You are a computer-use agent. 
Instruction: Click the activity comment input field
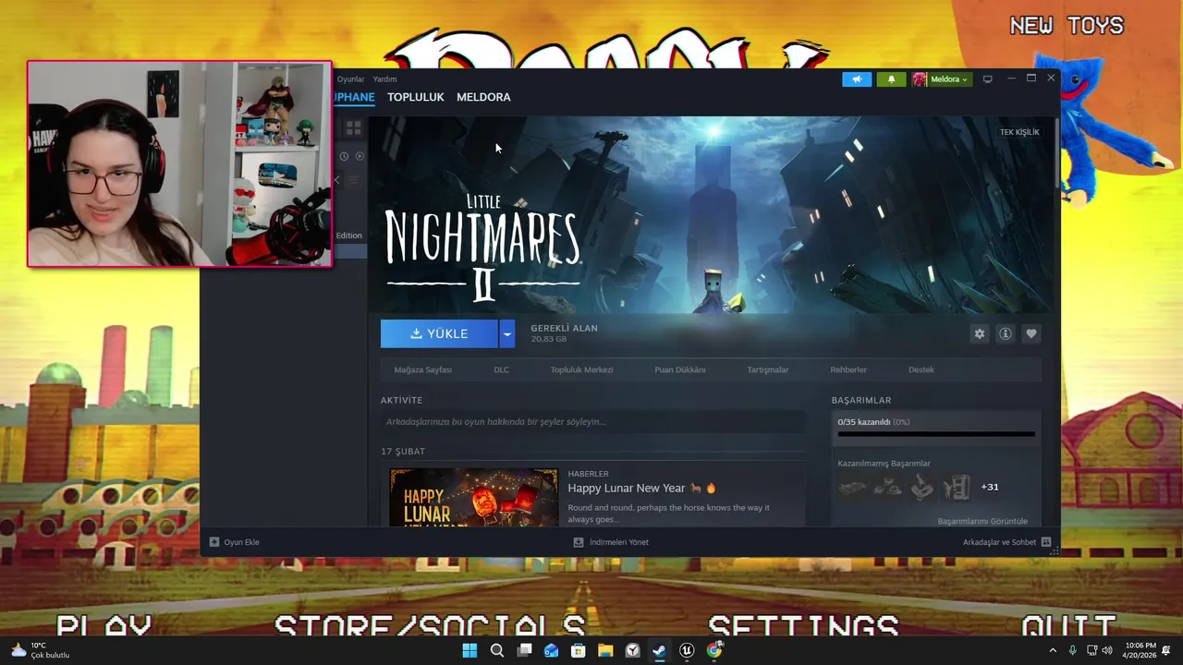(592, 422)
